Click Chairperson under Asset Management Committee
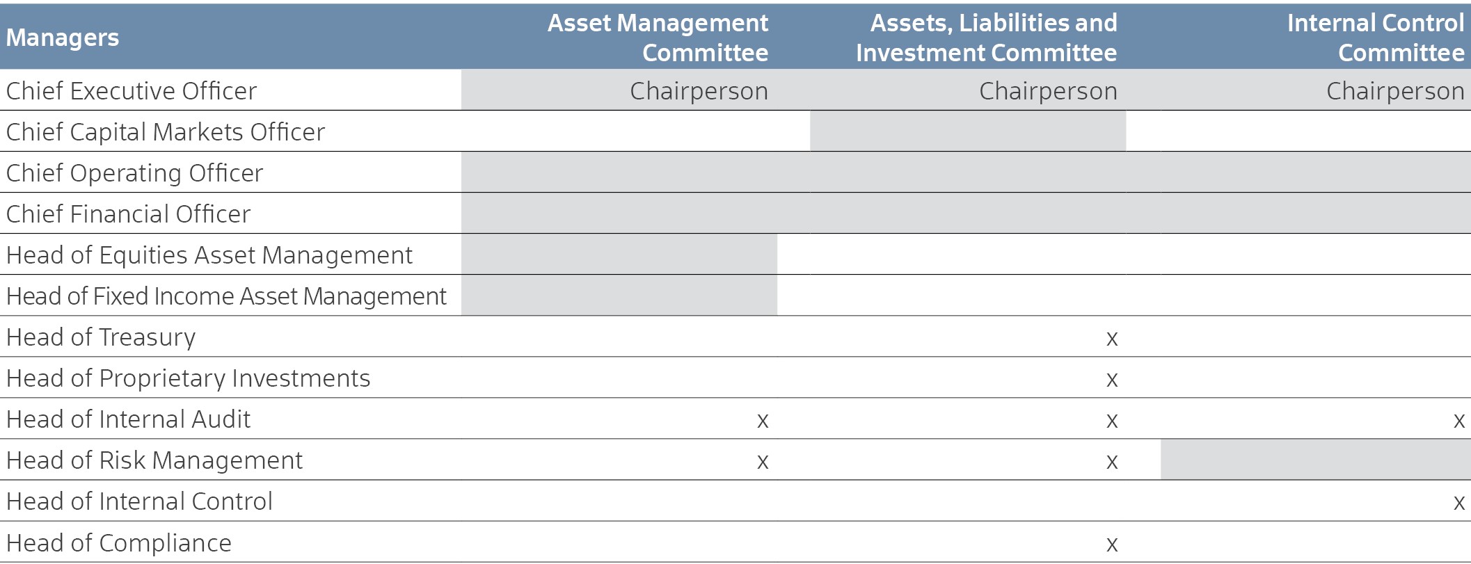This screenshot has height=564, width=1471. [699, 91]
